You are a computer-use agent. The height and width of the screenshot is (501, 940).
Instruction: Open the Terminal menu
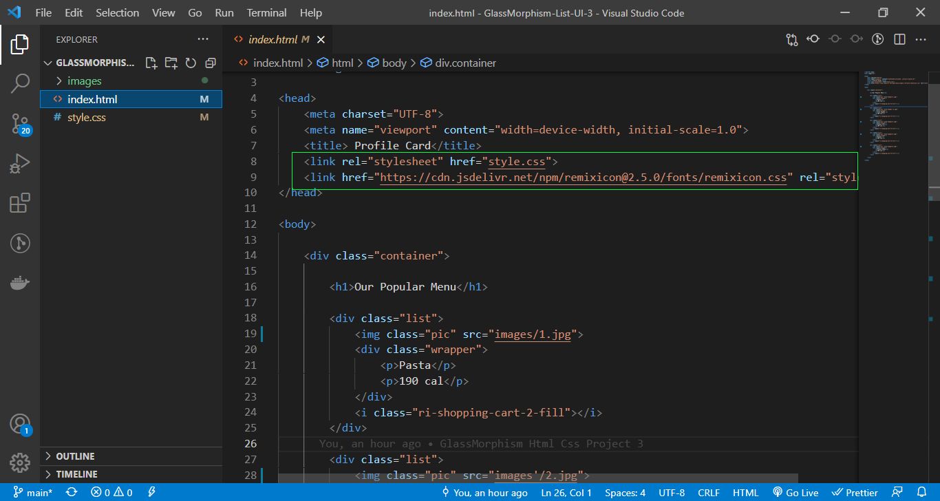tap(267, 12)
